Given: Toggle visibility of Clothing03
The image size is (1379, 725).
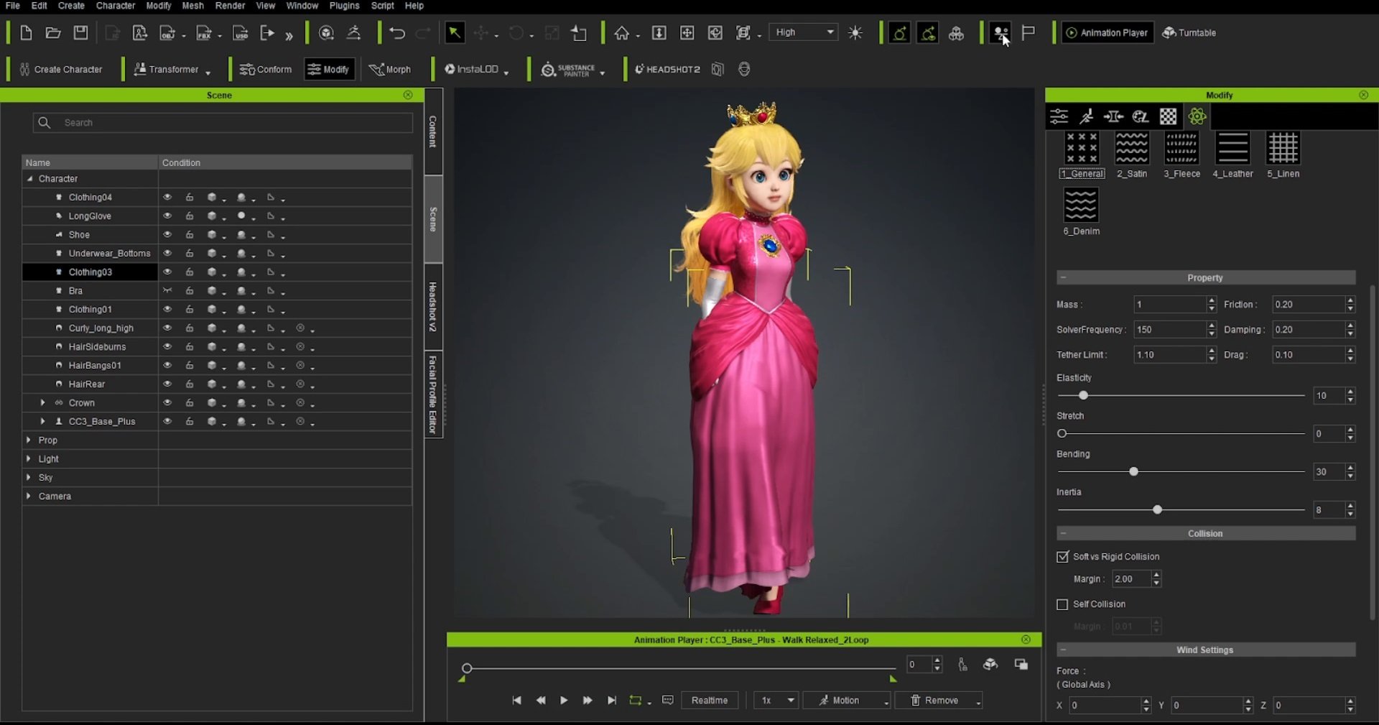Looking at the screenshot, I should coord(167,272).
